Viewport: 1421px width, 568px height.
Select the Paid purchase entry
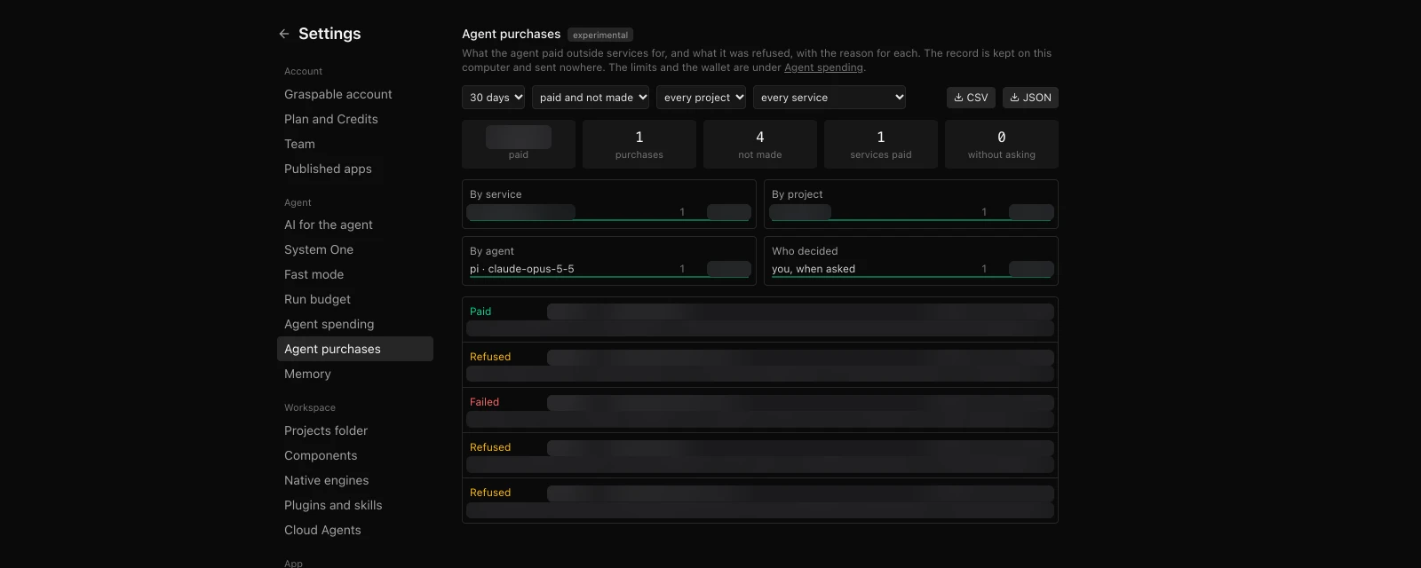tap(760, 319)
